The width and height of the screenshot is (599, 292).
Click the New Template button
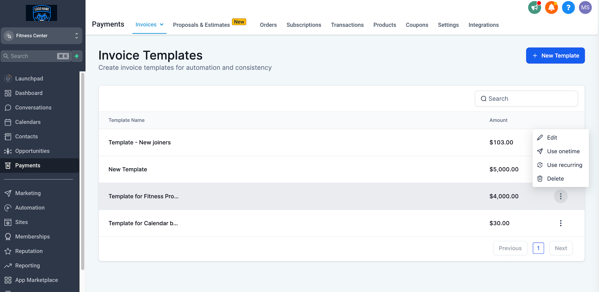click(555, 56)
